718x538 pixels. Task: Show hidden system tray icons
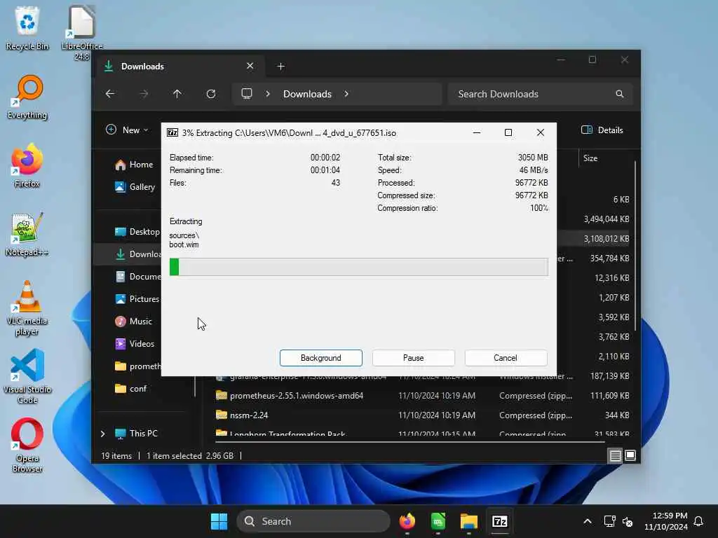coord(588,521)
